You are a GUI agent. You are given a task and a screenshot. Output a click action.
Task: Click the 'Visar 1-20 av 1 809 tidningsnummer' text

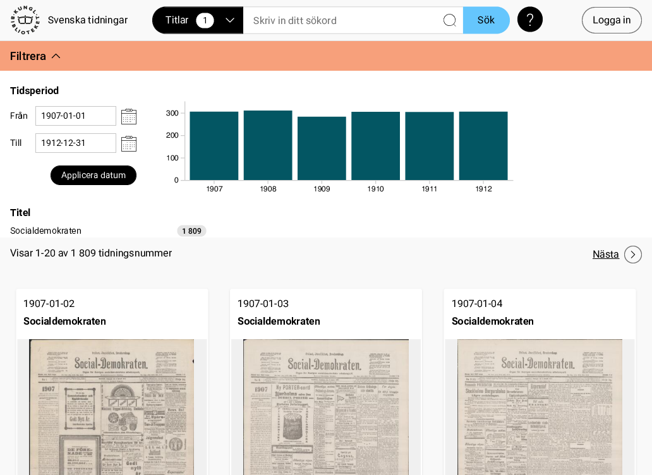tap(91, 253)
